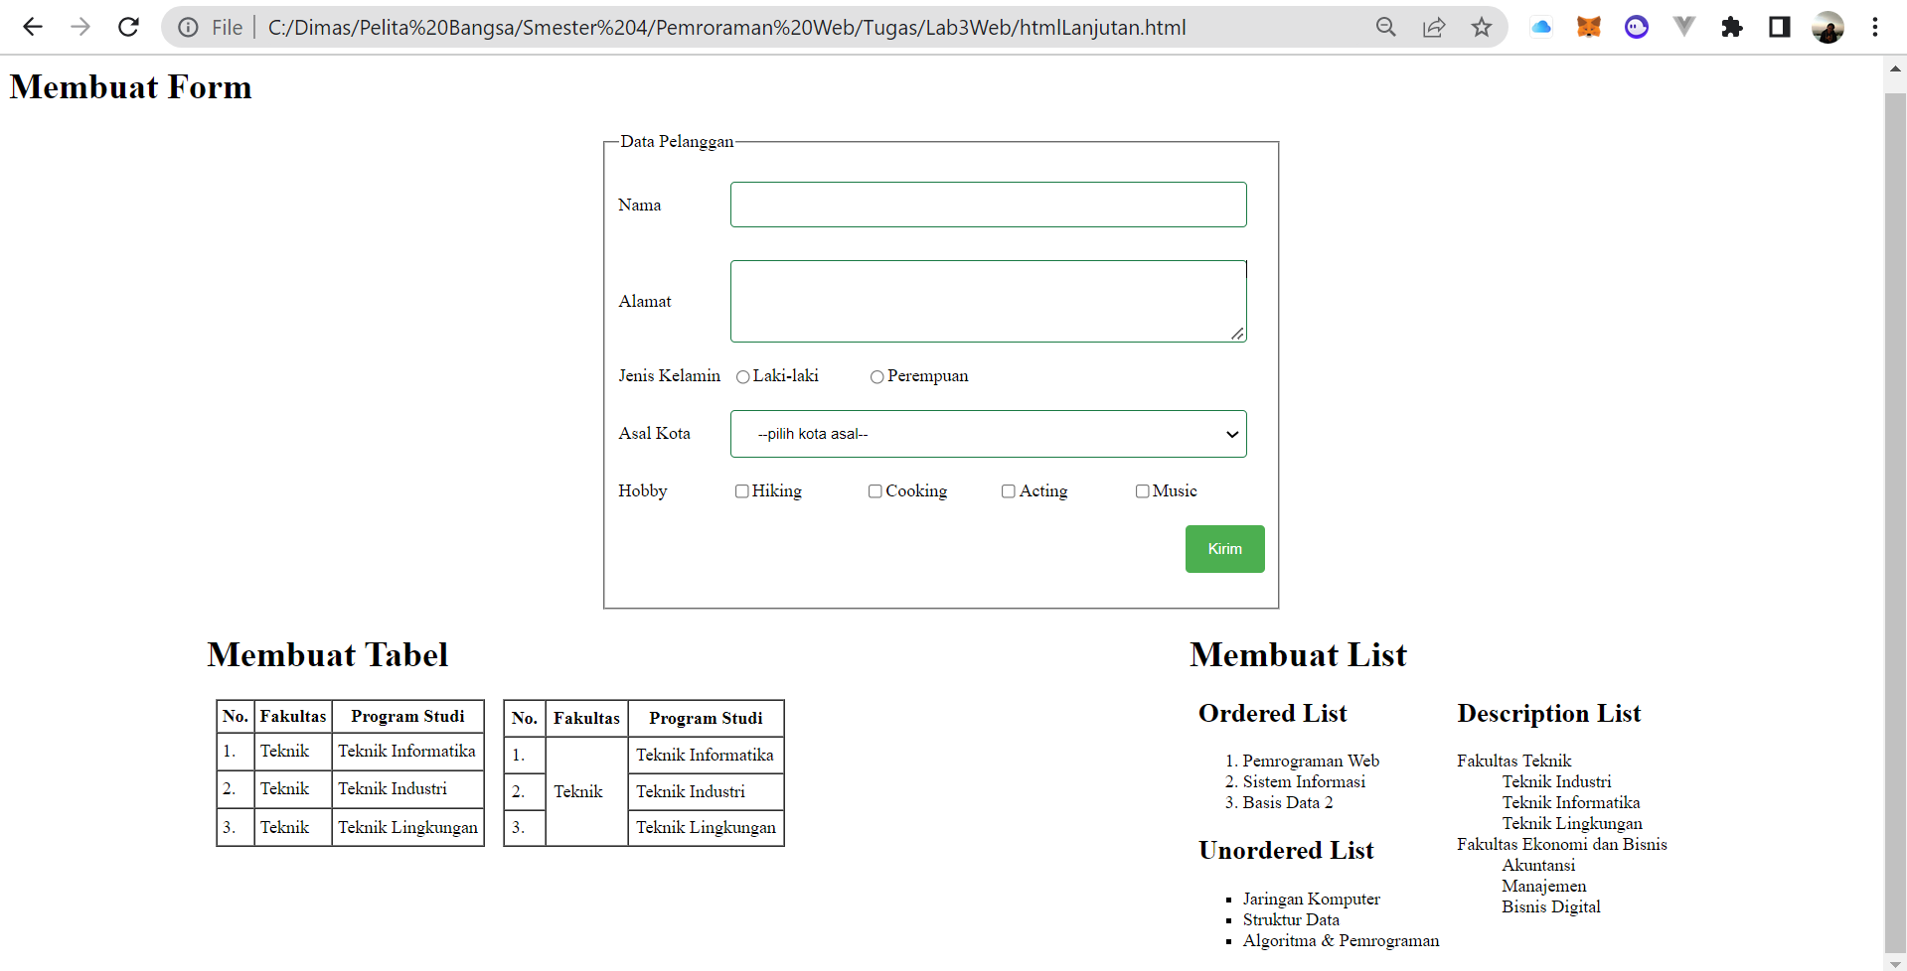Open the pilih kota asal dropdown
1907x971 pixels.
pos(988,434)
